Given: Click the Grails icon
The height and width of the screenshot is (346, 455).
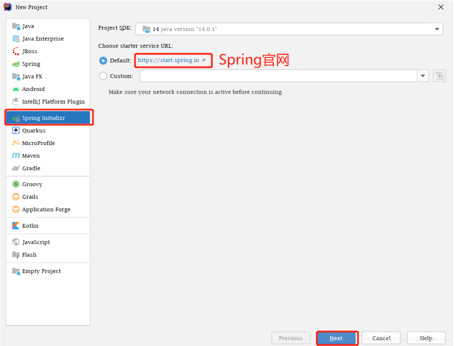Looking at the screenshot, I should tap(16, 197).
